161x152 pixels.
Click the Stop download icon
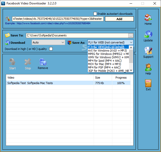pyautogui.click(x=28, y=62)
